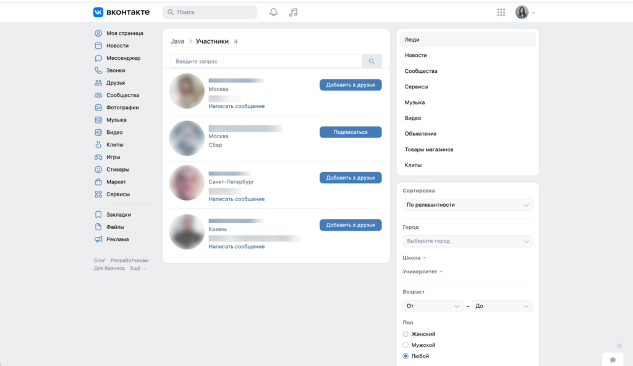Viewport: 633px width, 366px height.
Task: Open the Санкт-Петербург member's avatar
Action: (x=187, y=183)
